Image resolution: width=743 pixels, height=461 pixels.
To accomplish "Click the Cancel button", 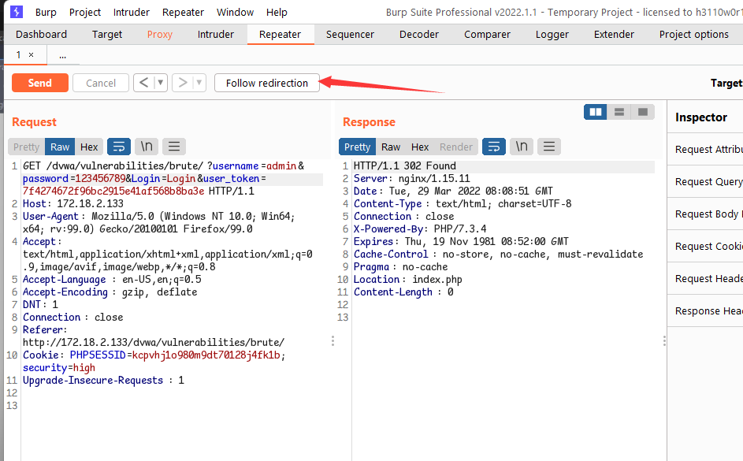I will pyautogui.click(x=100, y=83).
